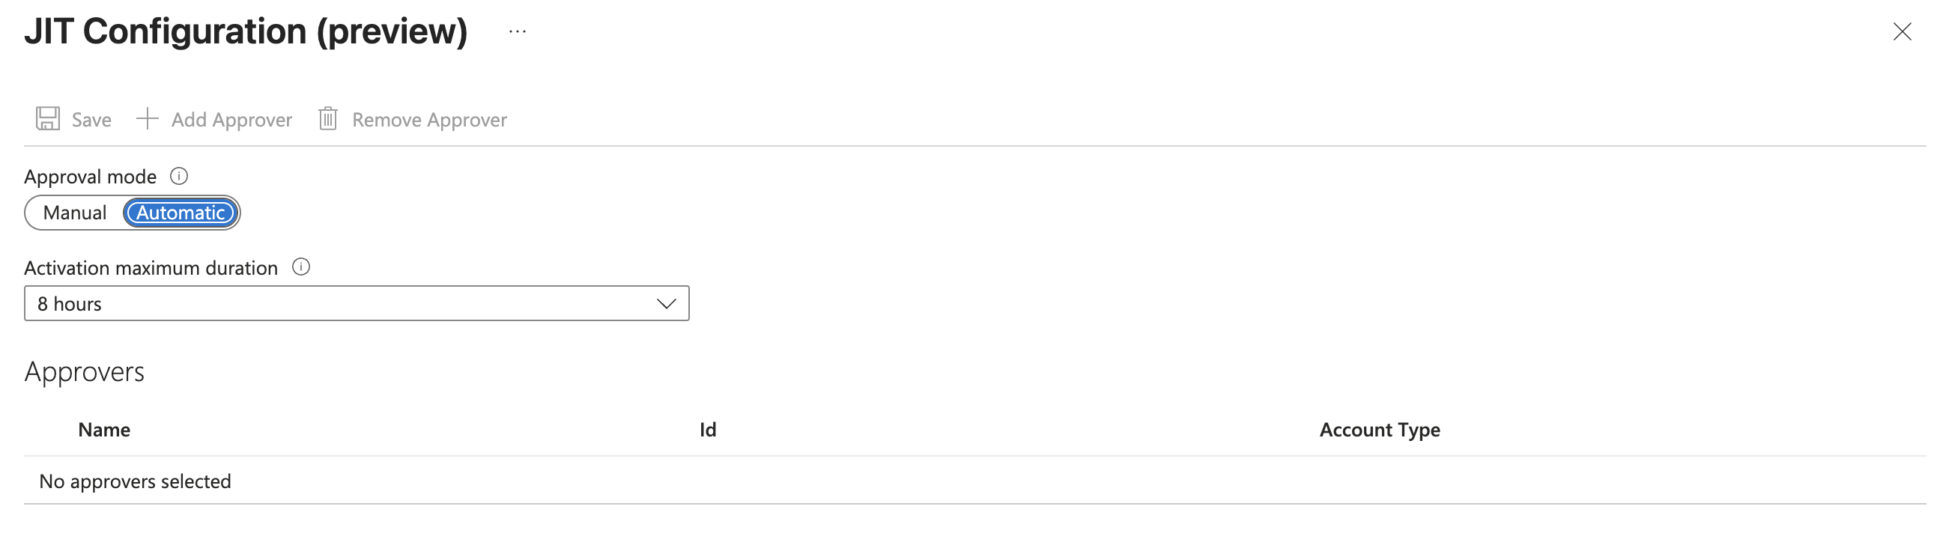
Task: Click the Id column header
Action: tap(708, 430)
